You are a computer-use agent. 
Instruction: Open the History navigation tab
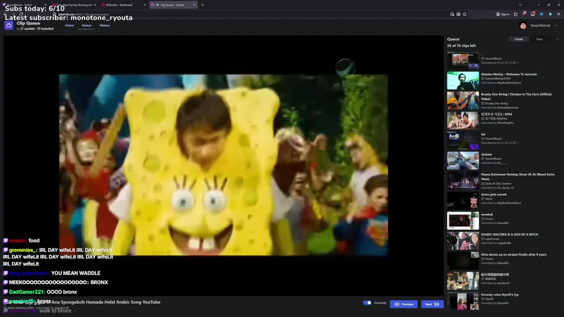(104, 25)
